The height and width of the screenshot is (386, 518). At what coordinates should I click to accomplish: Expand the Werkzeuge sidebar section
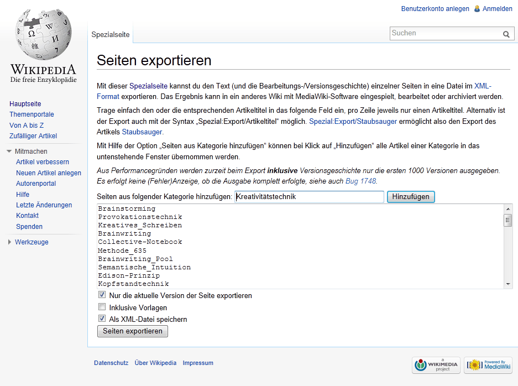point(9,242)
